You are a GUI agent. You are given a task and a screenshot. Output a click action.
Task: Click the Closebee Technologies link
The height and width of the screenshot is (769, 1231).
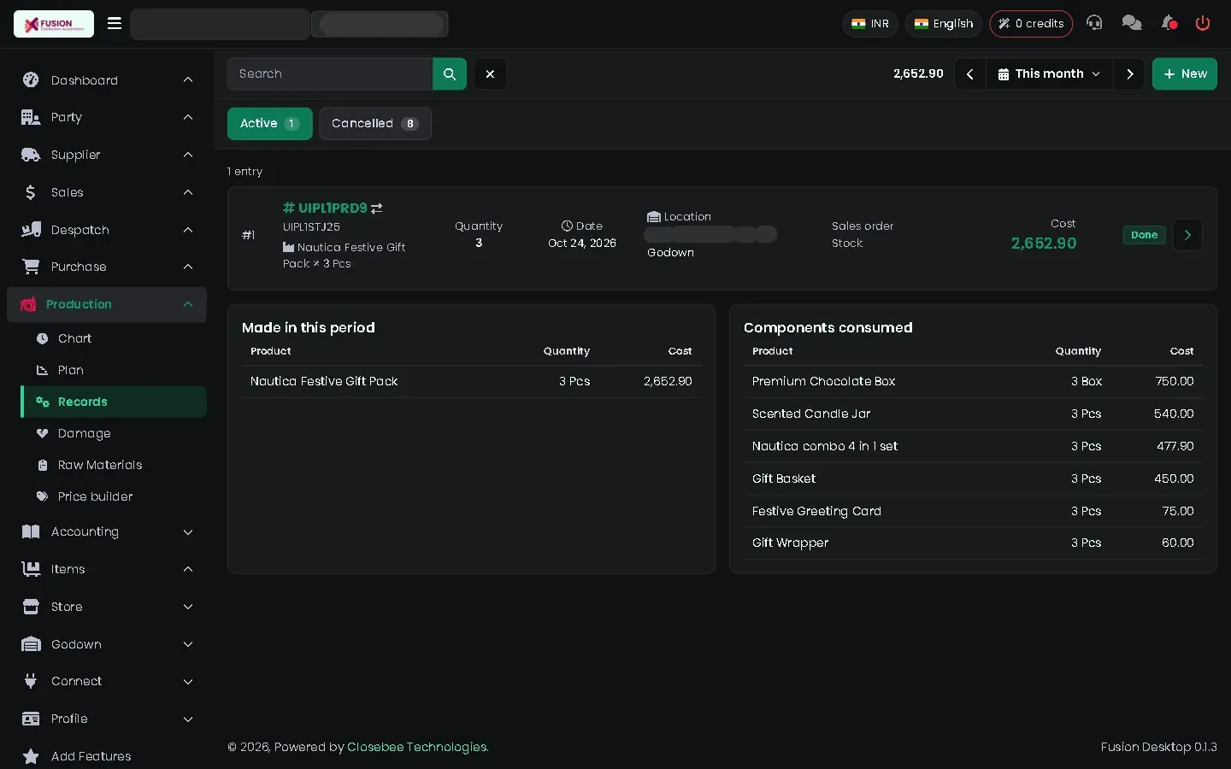click(x=417, y=747)
